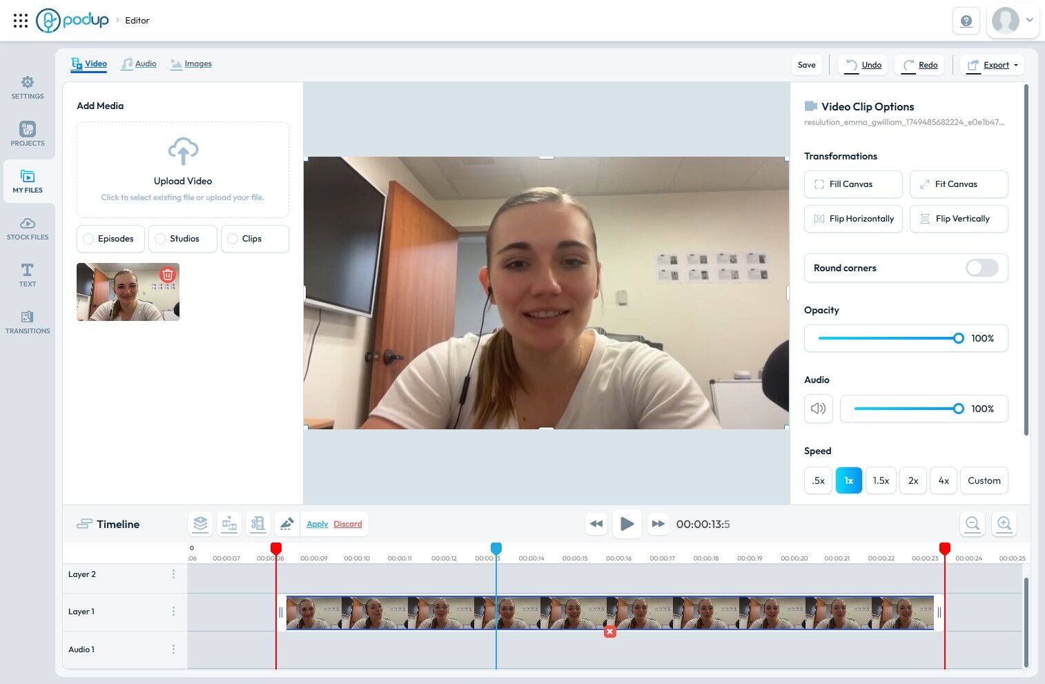Open the app grid menu icon

pos(21,21)
